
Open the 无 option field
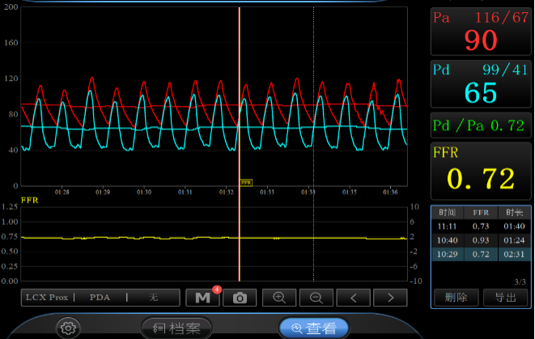pyautogui.click(x=153, y=297)
